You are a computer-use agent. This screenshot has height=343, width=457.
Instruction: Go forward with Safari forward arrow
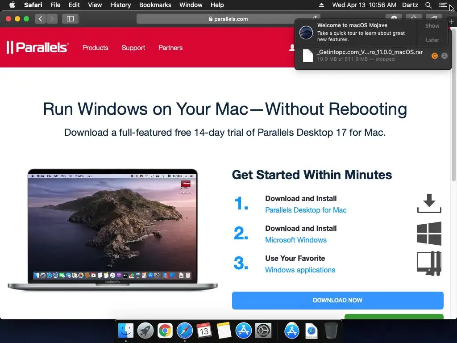[x=52, y=19]
